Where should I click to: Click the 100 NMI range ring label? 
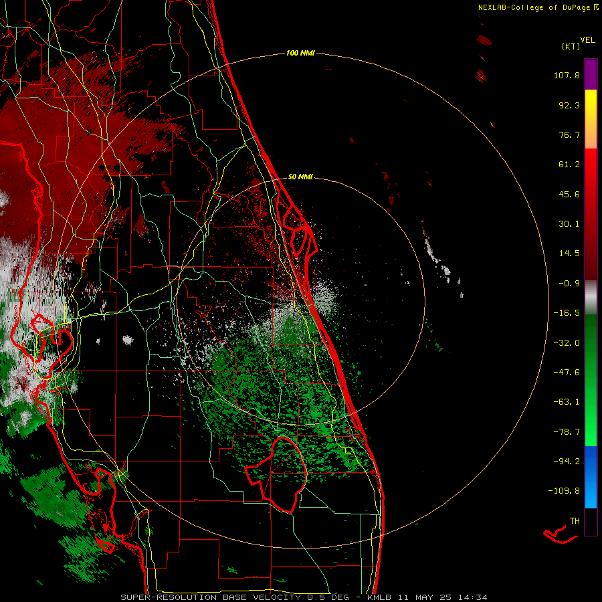300,53
